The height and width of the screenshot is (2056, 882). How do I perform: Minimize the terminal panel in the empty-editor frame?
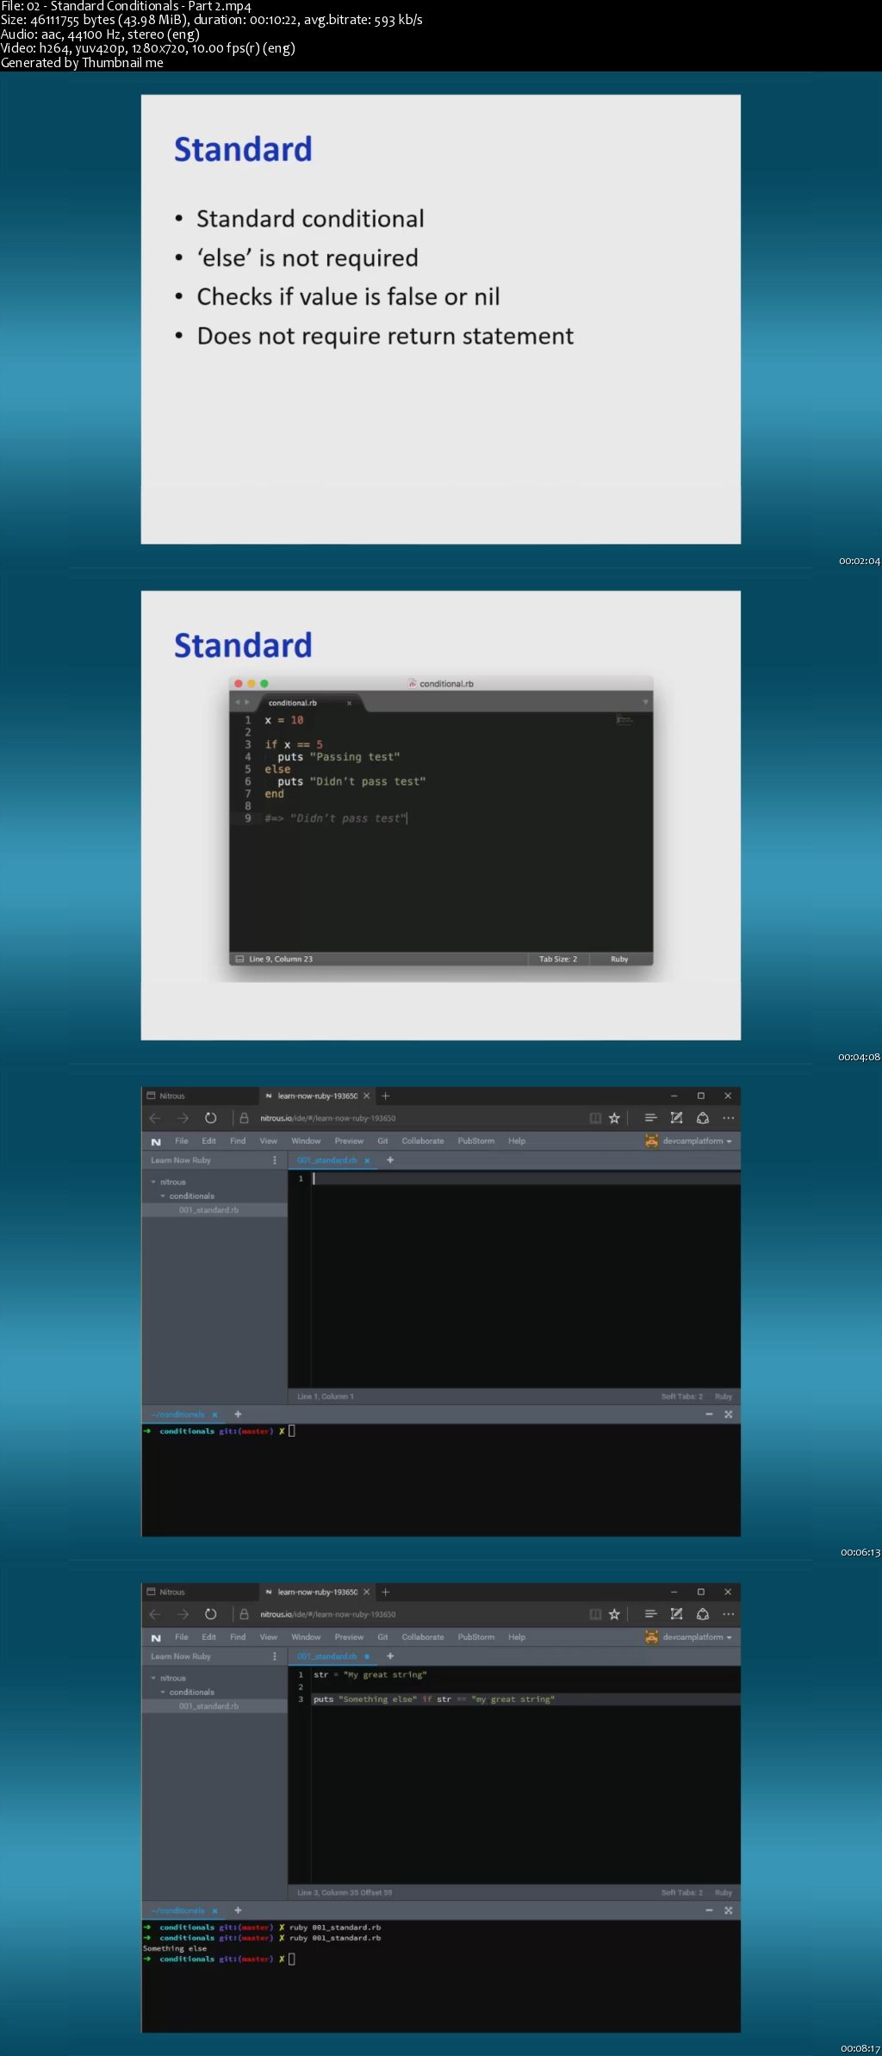(x=709, y=1414)
